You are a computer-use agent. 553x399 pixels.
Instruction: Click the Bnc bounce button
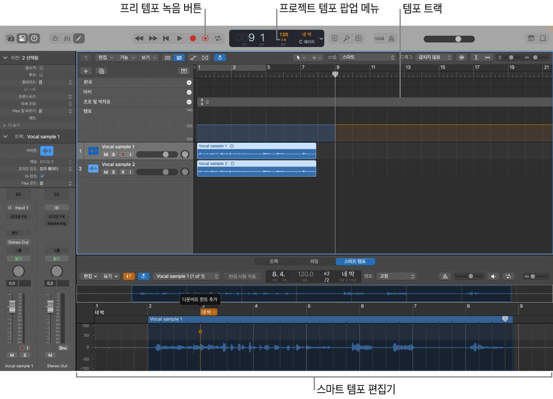[63, 348]
